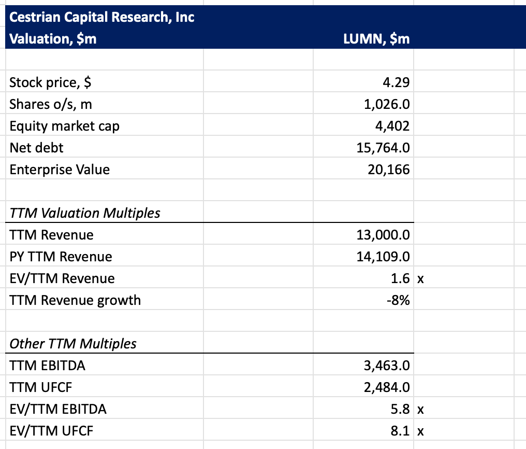
Task: Click the Other TTM Multiples section label
Action: pyautogui.click(x=73, y=344)
